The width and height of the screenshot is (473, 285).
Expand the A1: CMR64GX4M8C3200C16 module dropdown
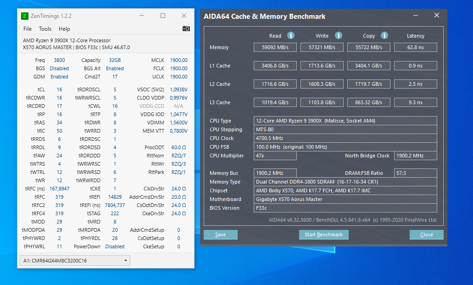(75, 261)
